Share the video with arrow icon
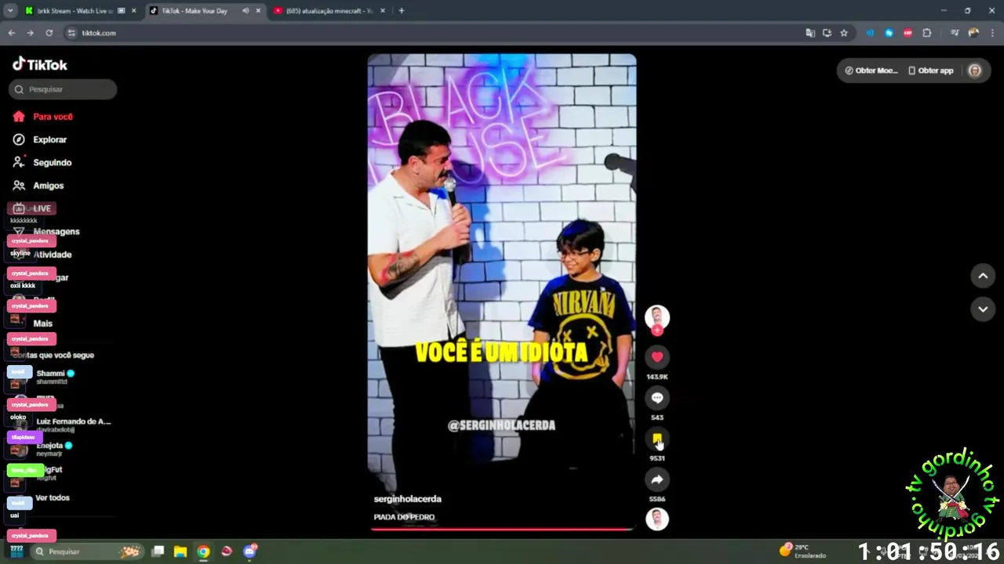 pos(657,479)
